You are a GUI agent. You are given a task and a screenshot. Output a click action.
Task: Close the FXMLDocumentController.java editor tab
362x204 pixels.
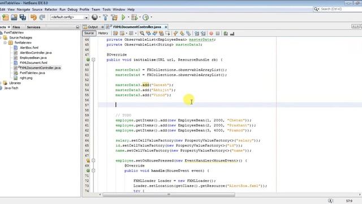(166, 27)
